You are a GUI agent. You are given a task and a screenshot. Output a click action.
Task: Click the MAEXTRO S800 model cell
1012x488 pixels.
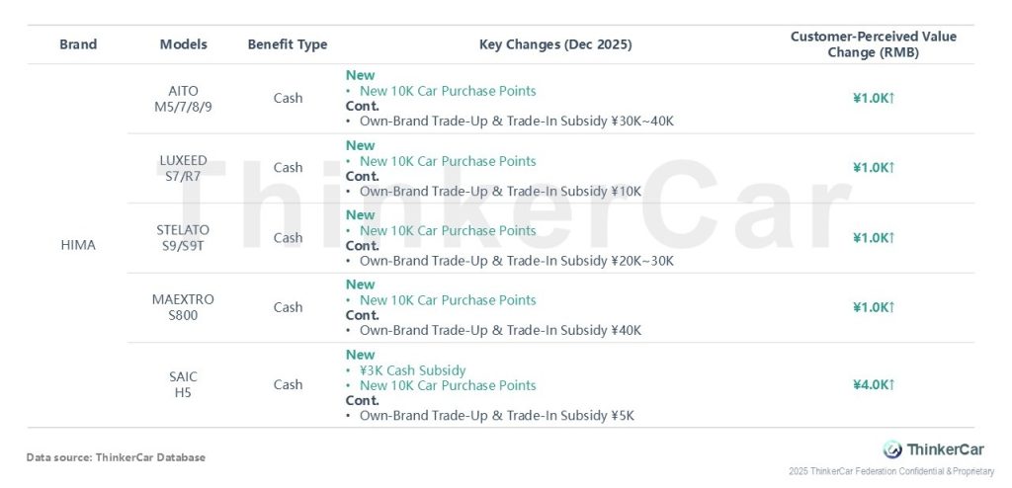(x=183, y=307)
